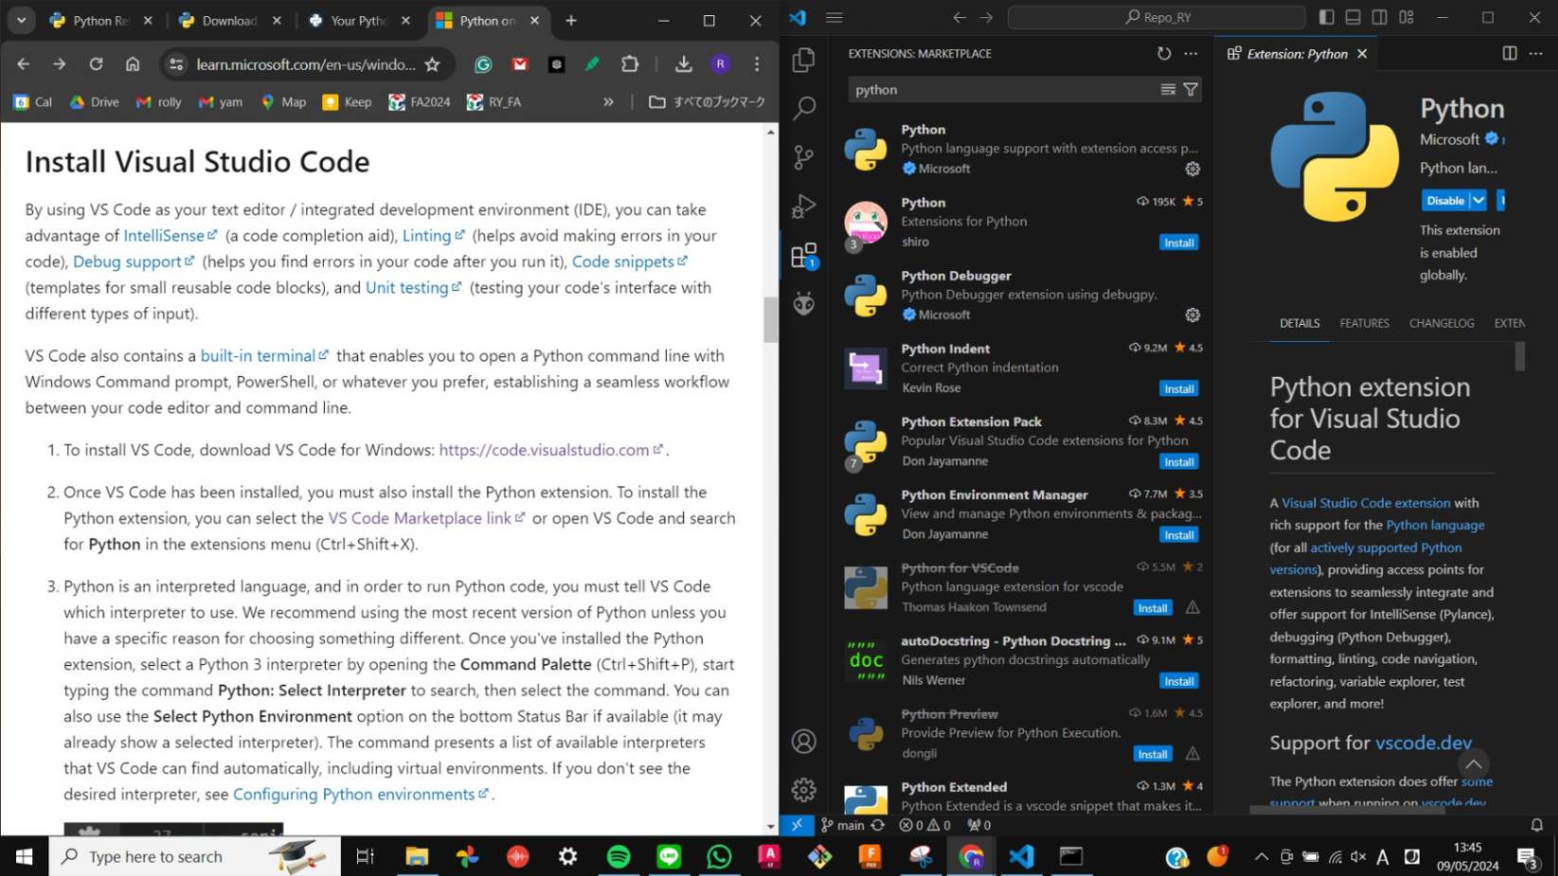Image resolution: width=1558 pixels, height=876 pixels.
Task: Switch to the 'Your Pyth' Chrome tab
Action: [x=359, y=20]
